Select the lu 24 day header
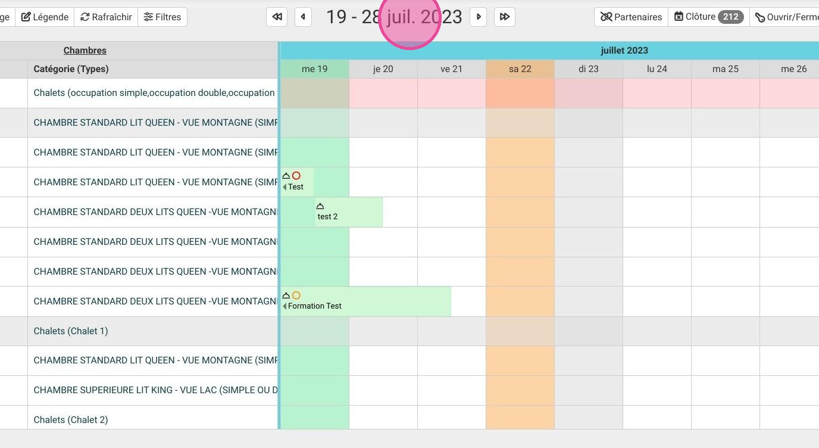This screenshot has height=448, width=819. [657, 69]
